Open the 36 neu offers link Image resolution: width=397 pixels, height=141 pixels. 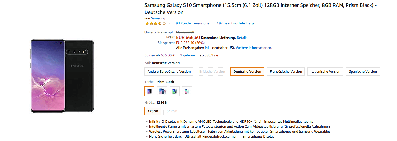tap(150, 55)
